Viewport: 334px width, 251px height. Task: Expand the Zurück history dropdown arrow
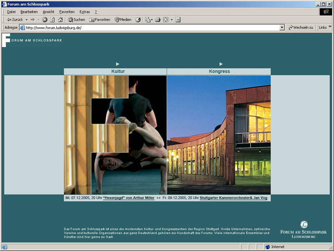pos(26,20)
